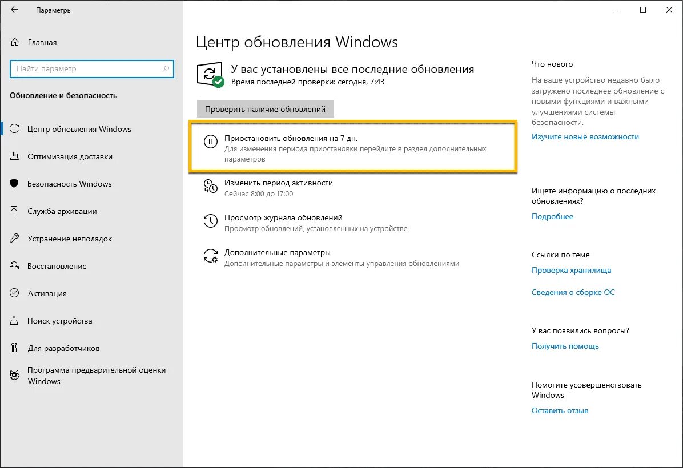
Task: Click the wrench icon next to Устранение неполадок
Action: coord(14,239)
